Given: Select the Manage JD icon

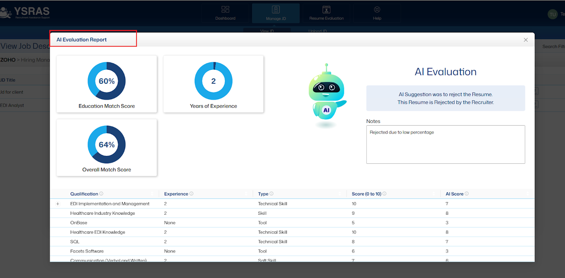Looking at the screenshot, I should click(275, 10).
